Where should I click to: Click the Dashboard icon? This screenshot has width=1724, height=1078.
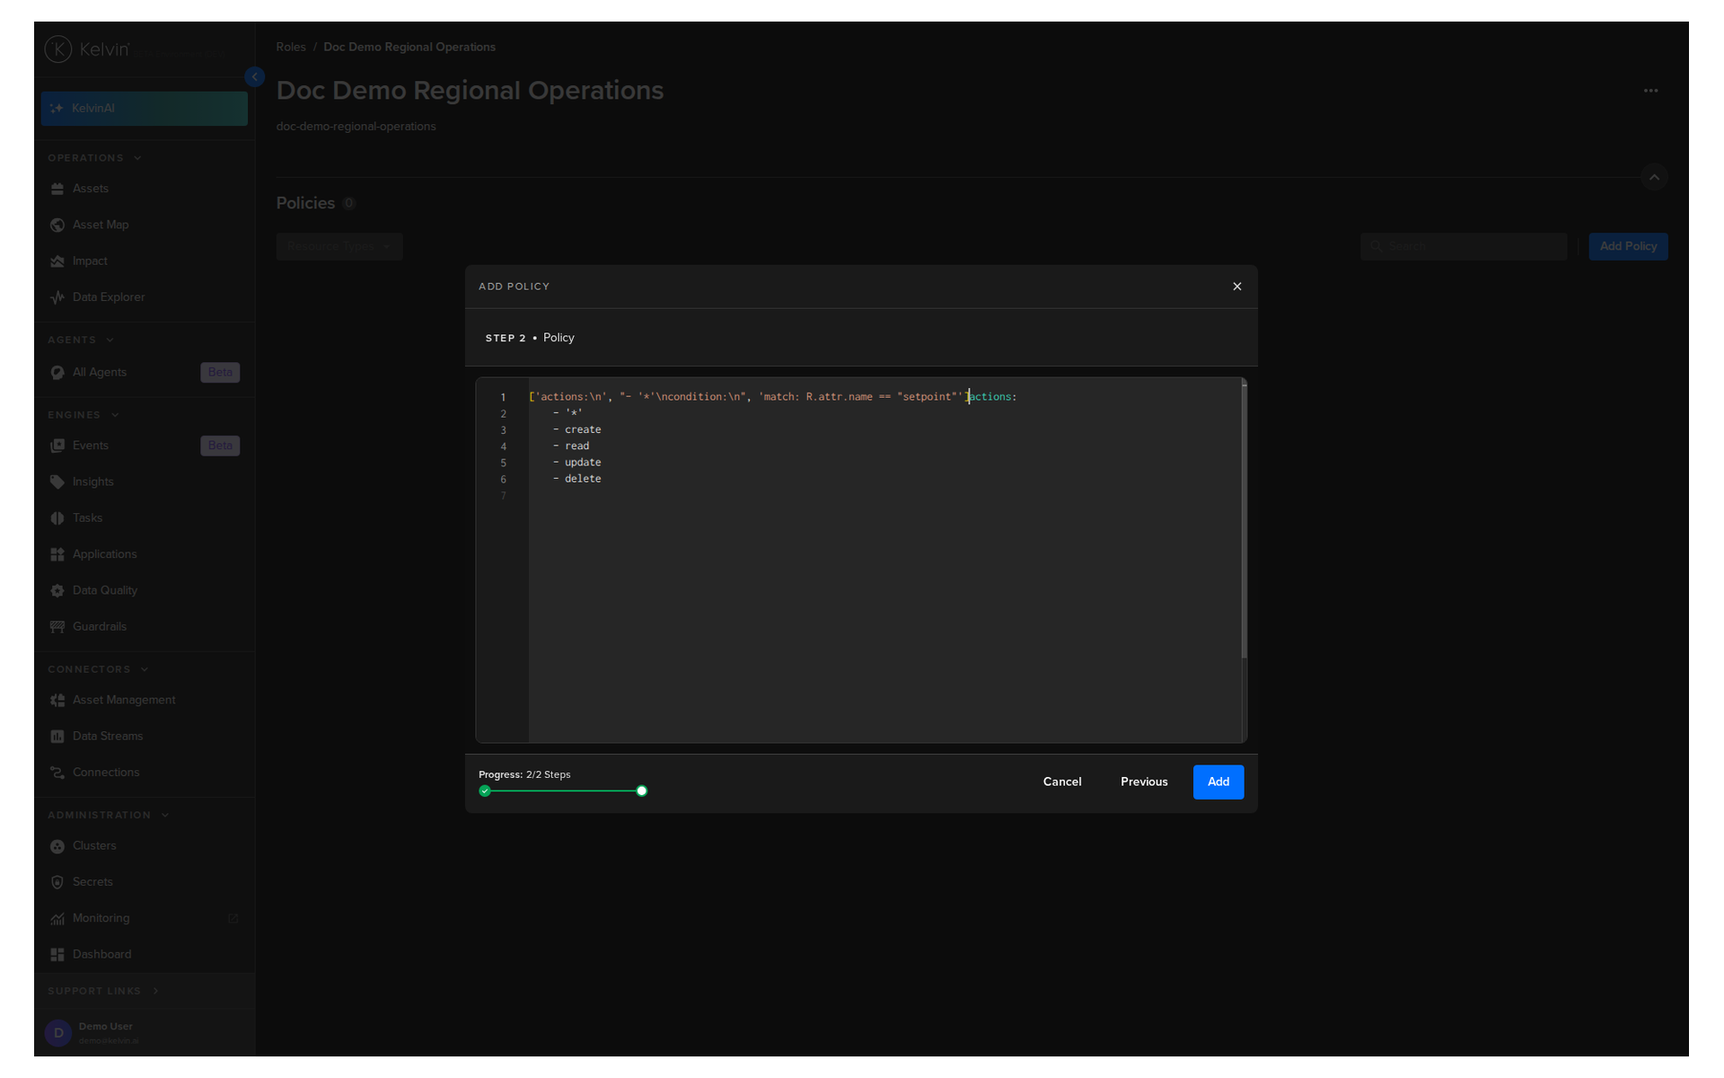57,955
